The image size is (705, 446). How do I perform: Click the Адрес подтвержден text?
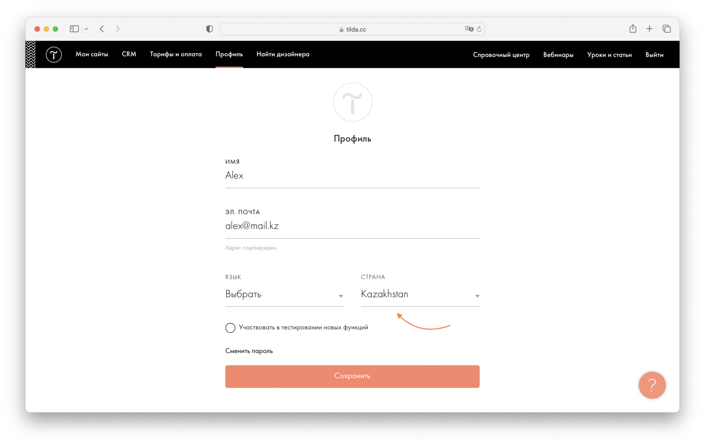(x=251, y=248)
